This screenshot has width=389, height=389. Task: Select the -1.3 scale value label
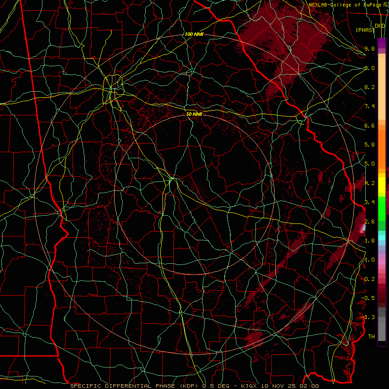coord(368,317)
